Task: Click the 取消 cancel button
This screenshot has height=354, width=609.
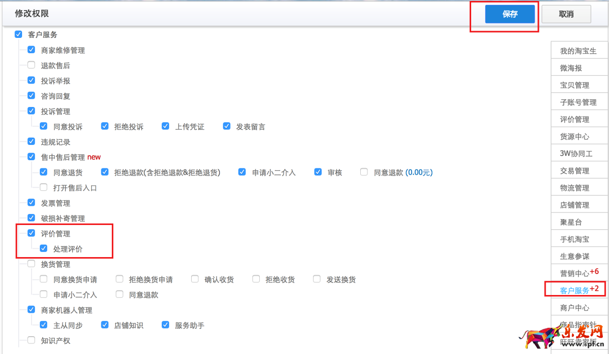Action: tap(566, 14)
